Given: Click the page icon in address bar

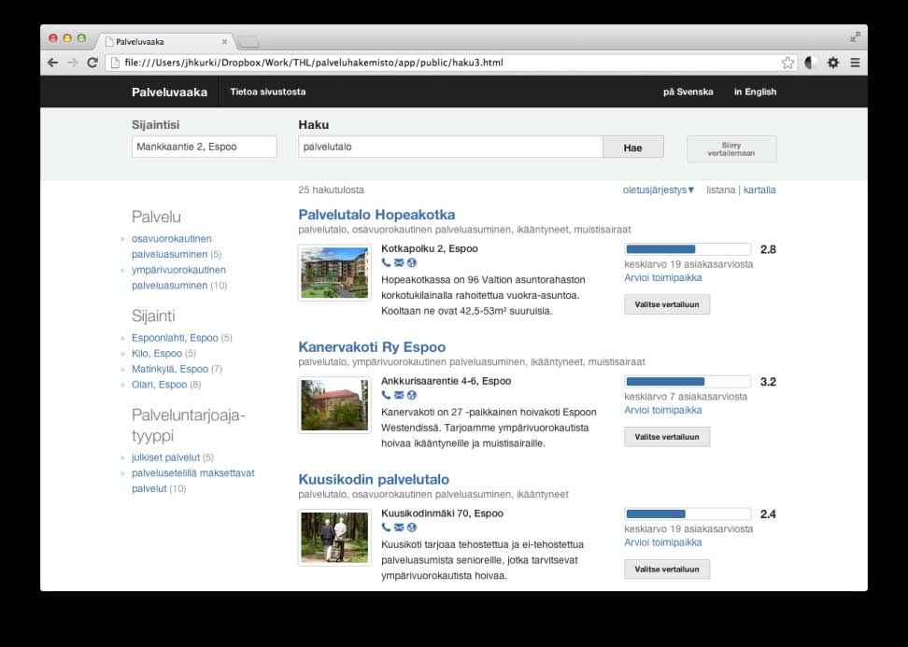Looking at the screenshot, I should pos(115,63).
